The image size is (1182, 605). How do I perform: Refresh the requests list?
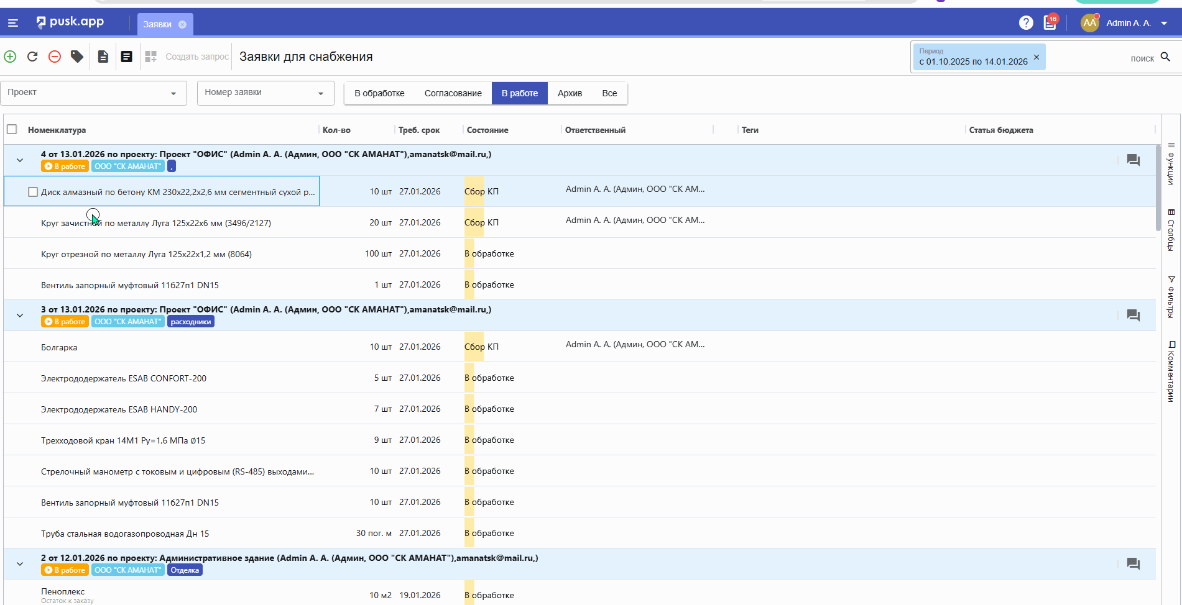pos(32,57)
